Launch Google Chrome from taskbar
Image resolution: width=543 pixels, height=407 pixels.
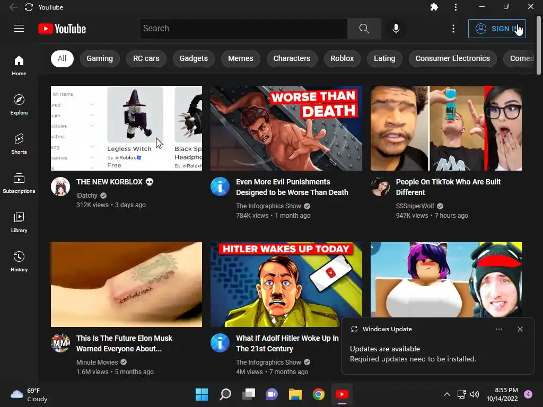[x=318, y=394]
